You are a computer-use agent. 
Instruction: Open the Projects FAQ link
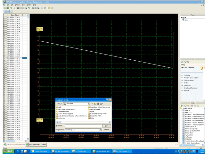coord(187,75)
